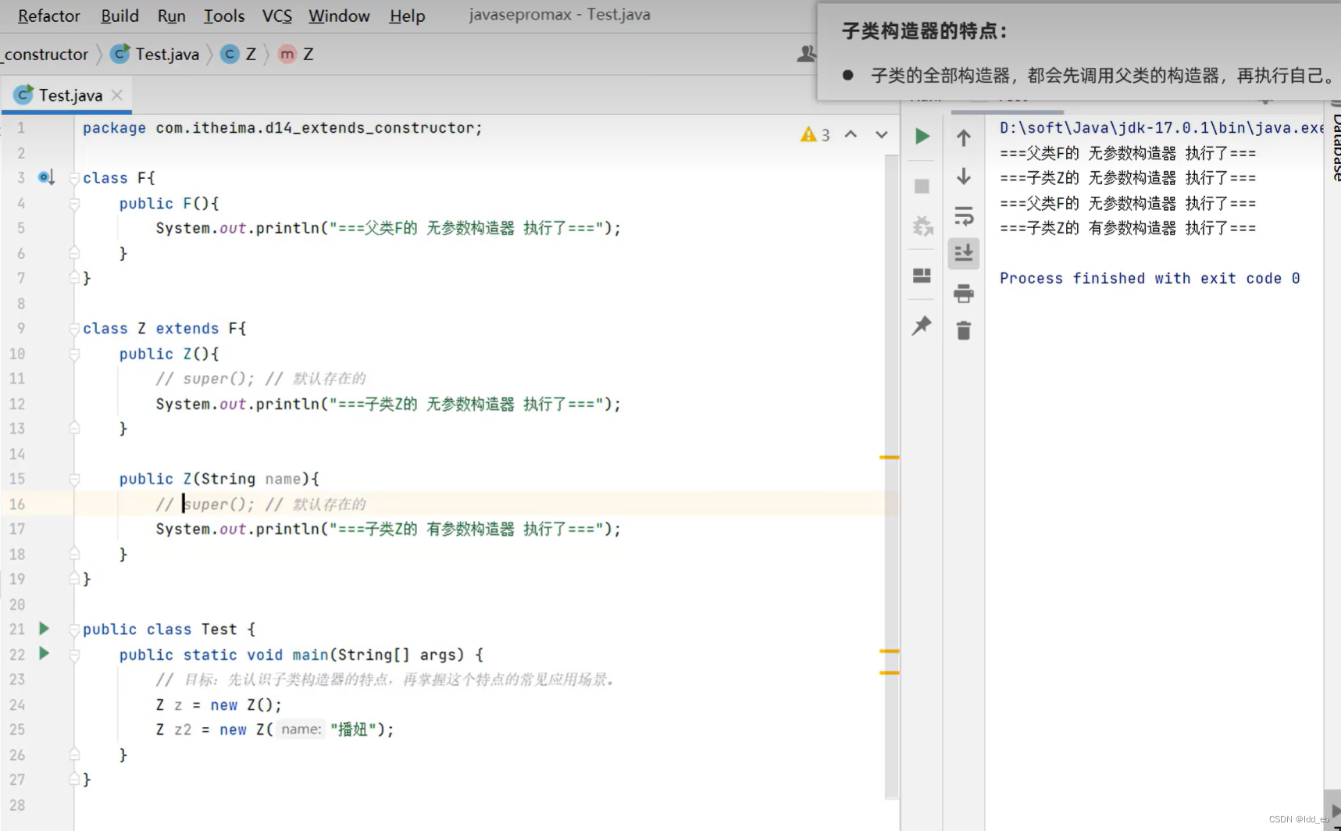Pin the run tab
1341x831 pixels.
tap(922, 325)
